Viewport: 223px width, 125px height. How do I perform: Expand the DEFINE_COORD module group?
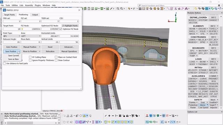pos(198,17)
